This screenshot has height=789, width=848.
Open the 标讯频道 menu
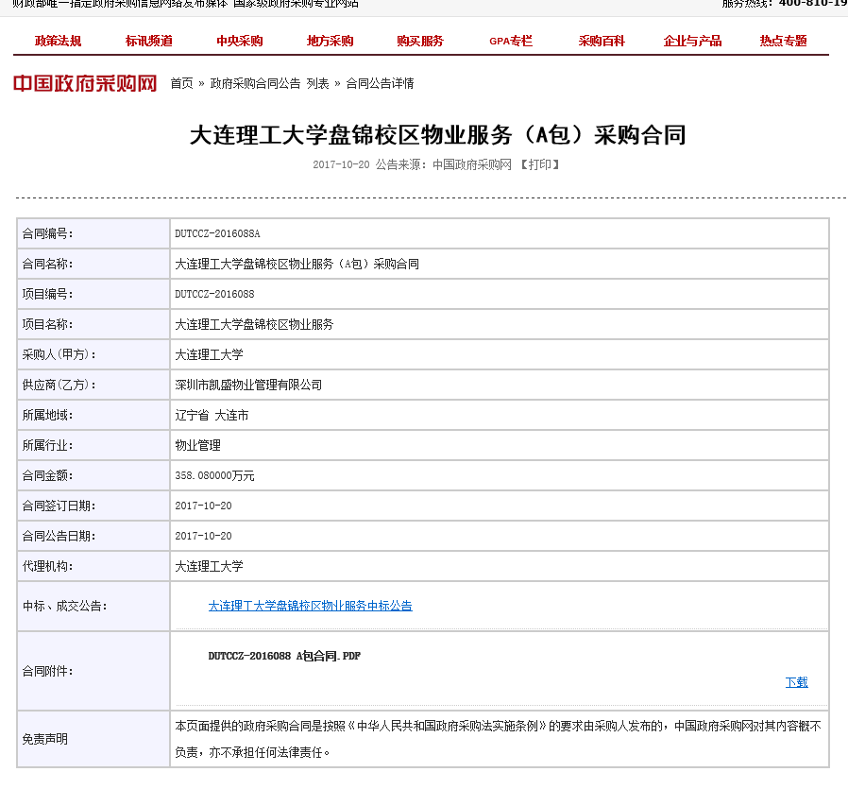[149, 41]
